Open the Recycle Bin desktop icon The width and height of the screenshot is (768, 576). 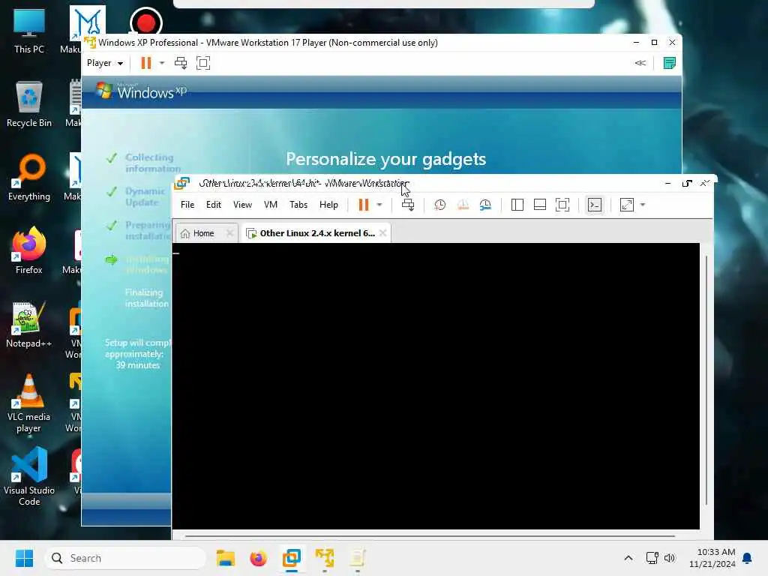29,103
